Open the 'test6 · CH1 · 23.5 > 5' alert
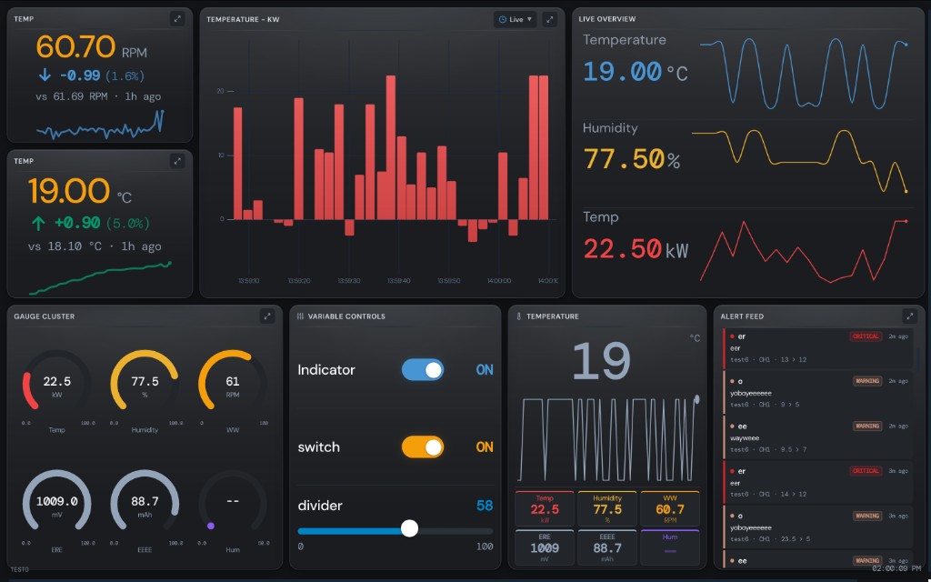Viewport: 931px width, 582px height. coord(817,527)
